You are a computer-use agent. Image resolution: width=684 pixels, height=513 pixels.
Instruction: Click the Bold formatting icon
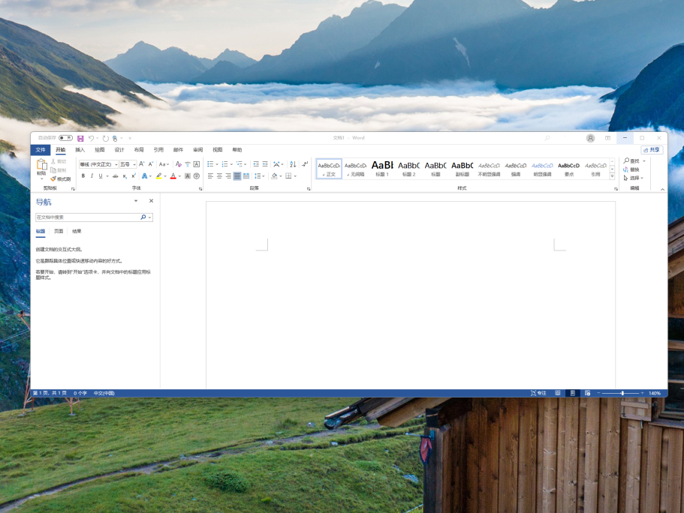pyautogui.click(x=83, y=176)
